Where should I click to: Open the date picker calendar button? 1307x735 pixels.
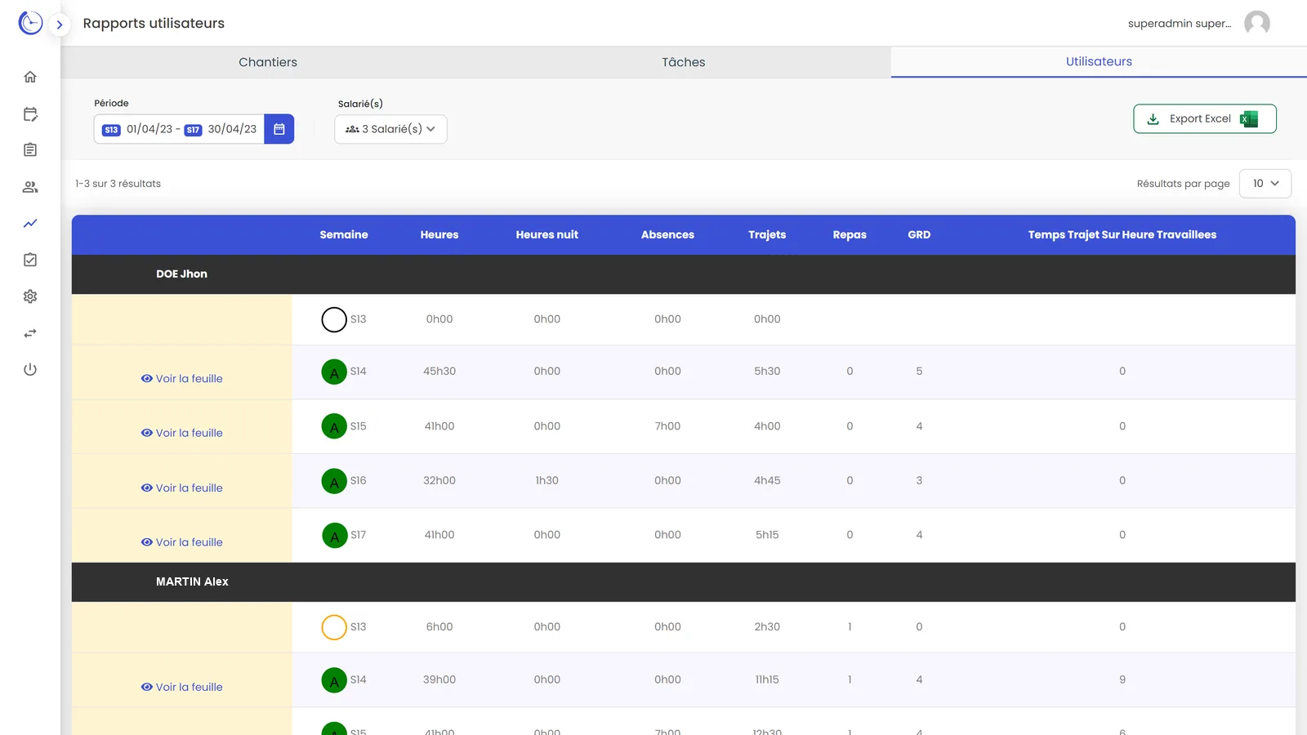click(x=279, y=129)
